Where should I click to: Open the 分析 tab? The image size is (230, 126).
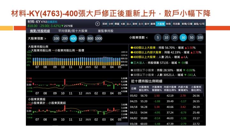pyautogui.click(x=111, y=24)
